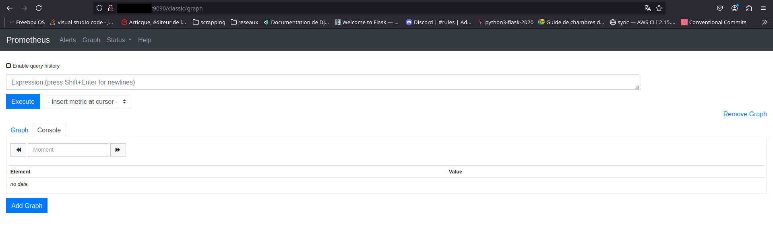Viewport: 773px width, 237px height.
Task: Click into the Moment input field
Action: 68,150
